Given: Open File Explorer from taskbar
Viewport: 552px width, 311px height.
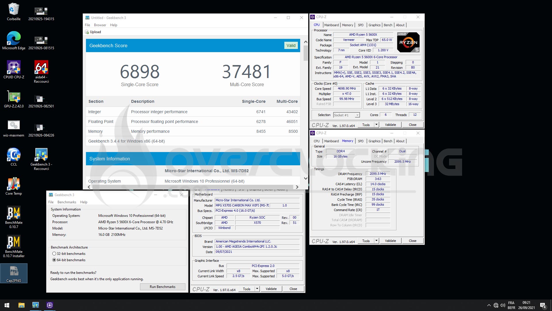Looking at the screenshot, I should point(21,305).
